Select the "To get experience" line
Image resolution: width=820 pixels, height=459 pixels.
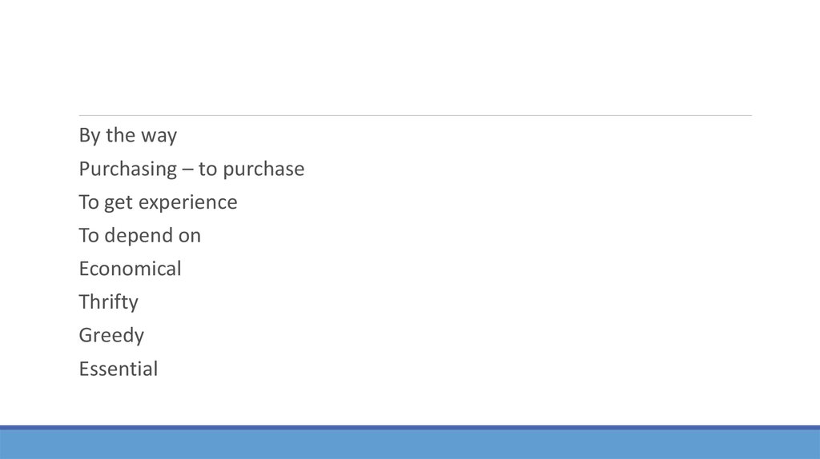pyautogui.click(x=158, y=203)
